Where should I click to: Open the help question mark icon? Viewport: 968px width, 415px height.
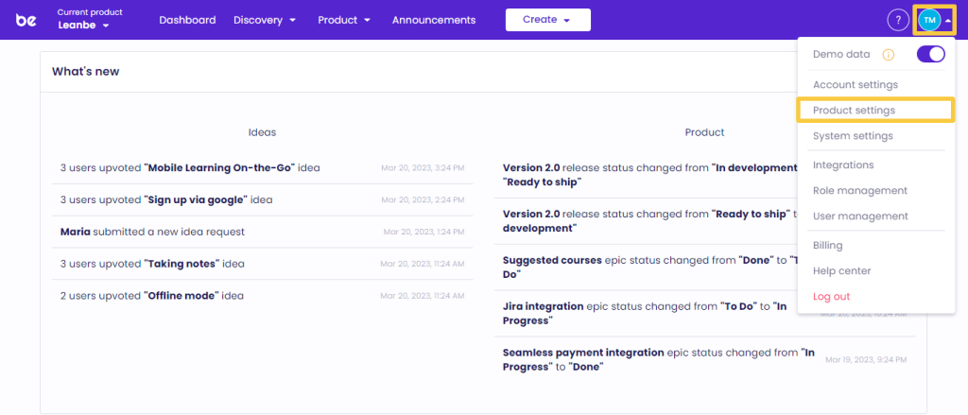[x=897, y=20]
